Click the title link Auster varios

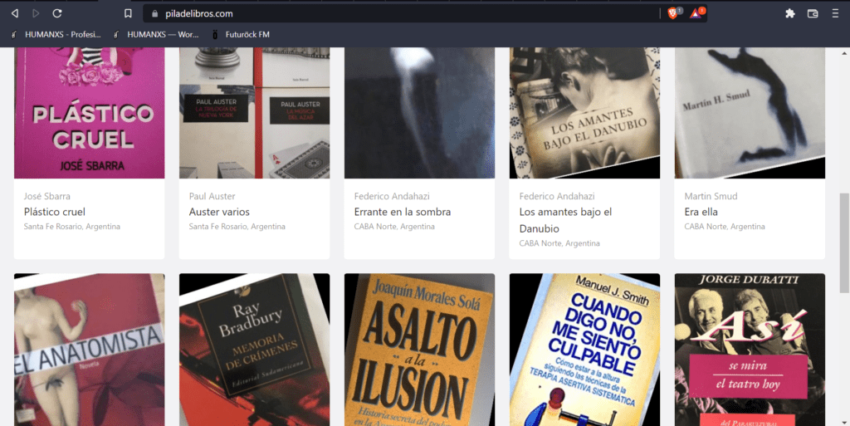(219, 212)
